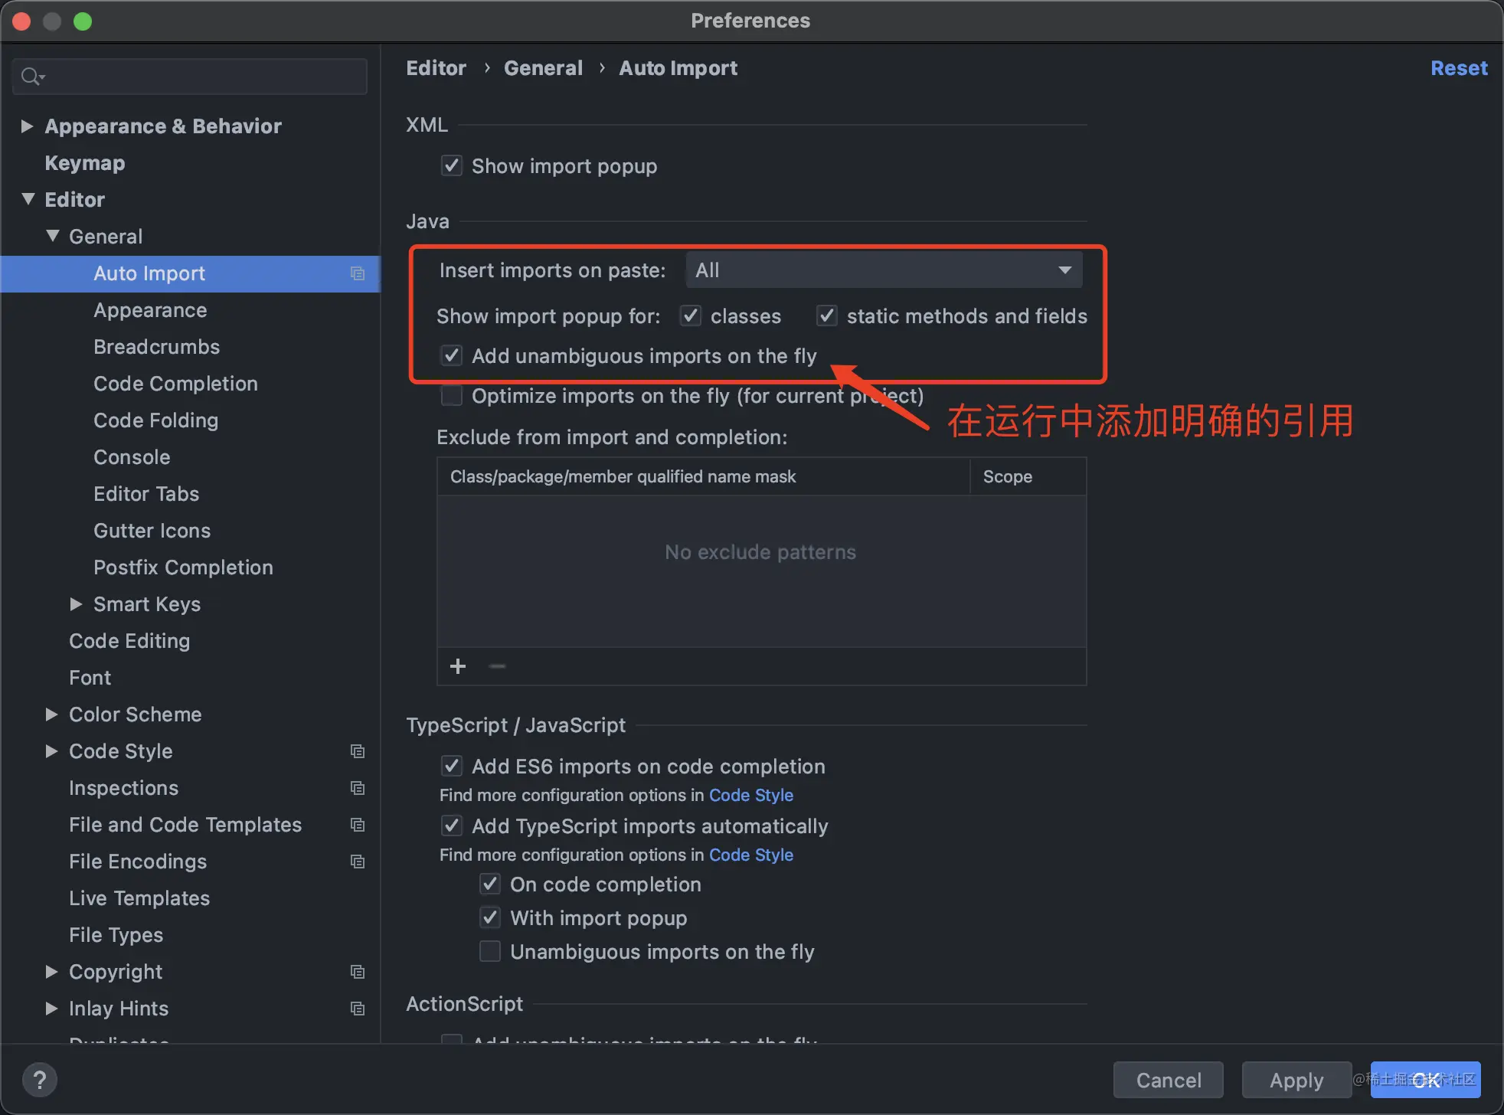Expand the Code Style node

point(51,750)
